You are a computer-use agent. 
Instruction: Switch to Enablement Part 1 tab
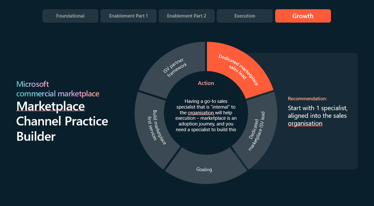pos(128,16)
